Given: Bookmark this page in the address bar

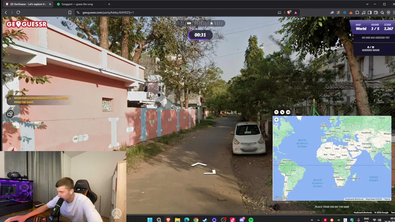Looking at the screenshot, I should click(x=70, y=12).
